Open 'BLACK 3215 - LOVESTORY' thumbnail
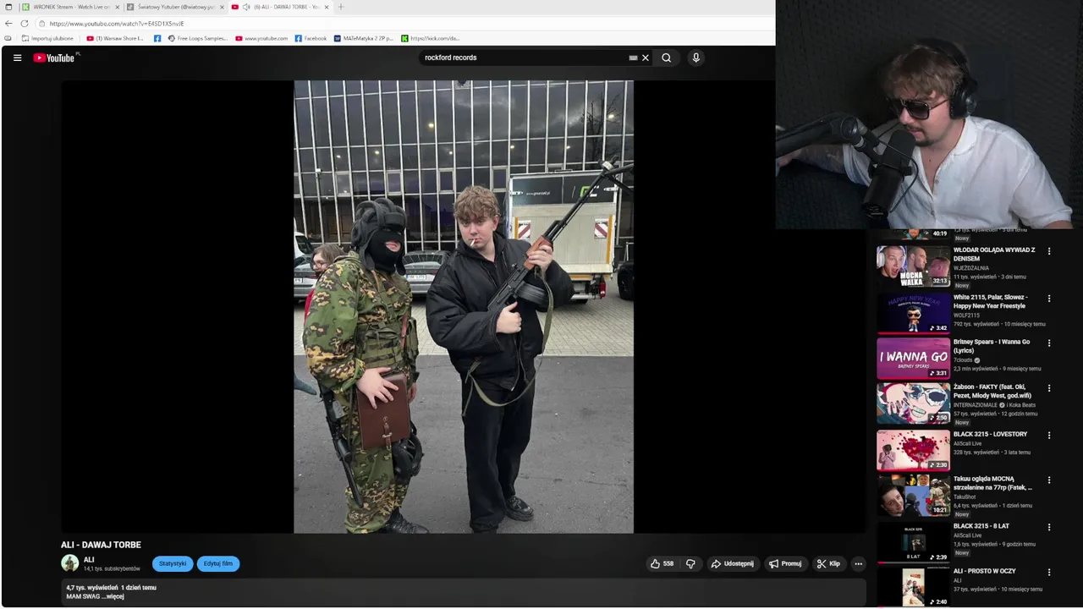Viewport: 1083px width, 609px height. coord(913,450)
